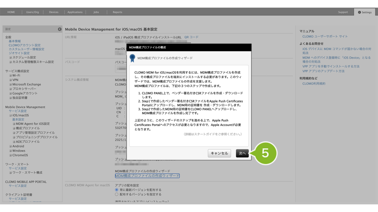
Task: Expand the ADEプロファイル node
Action: pyautogui.click(x=14, y=142)
